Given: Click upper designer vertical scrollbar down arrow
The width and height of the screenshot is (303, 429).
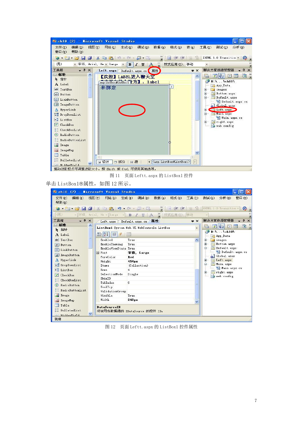Looking at the screenshot, I should coord(197,153).
